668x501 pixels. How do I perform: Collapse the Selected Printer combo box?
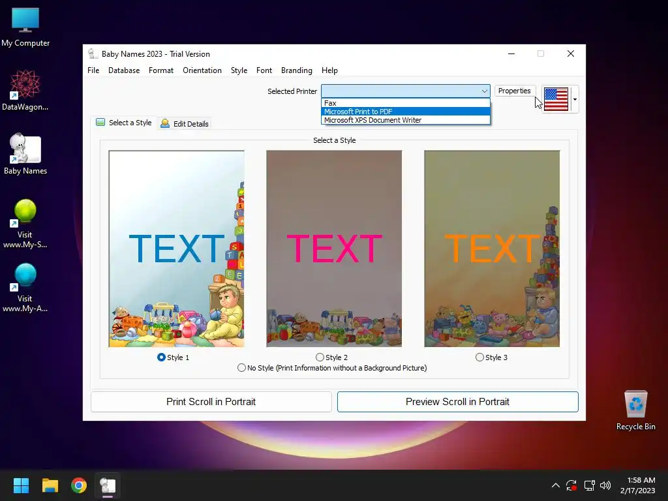[485, 91]
